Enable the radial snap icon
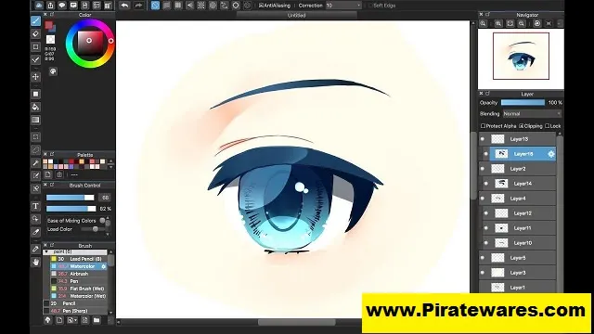Screen dimensions: 594x334 (201, 6)
